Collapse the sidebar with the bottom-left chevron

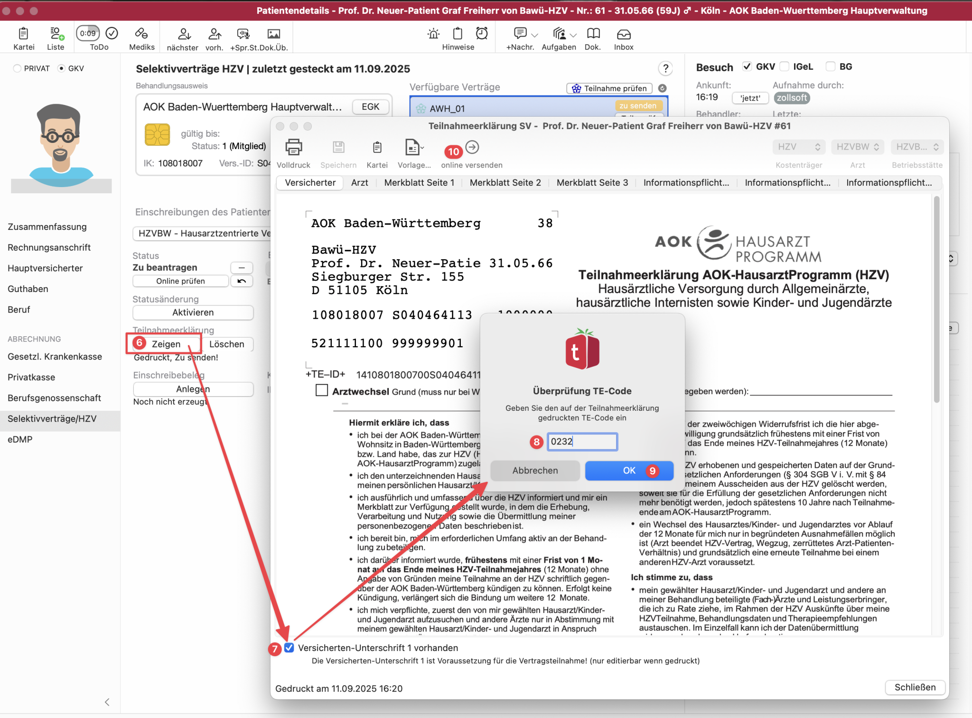pyautogui.click(x=107, y=702)
